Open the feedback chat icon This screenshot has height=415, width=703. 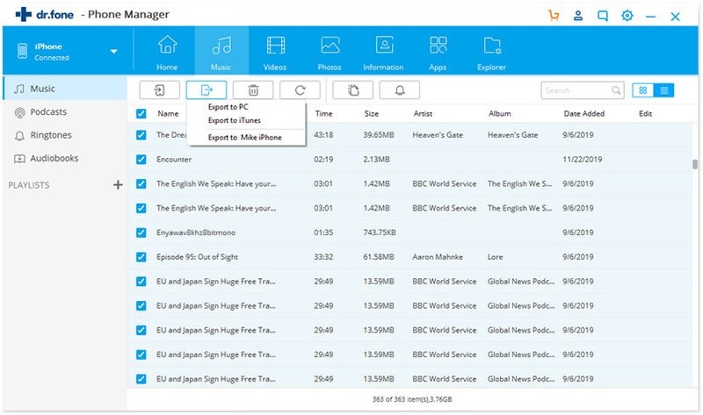click(603, 16)
